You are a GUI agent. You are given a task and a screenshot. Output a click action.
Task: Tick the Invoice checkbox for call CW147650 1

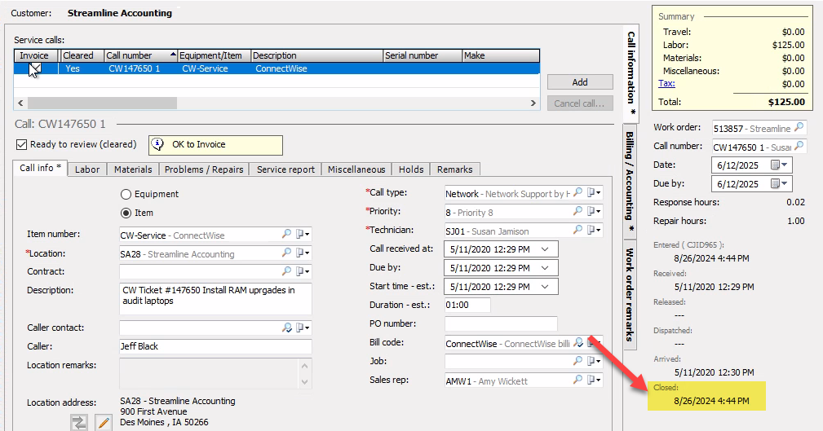[x=35, y=68]
